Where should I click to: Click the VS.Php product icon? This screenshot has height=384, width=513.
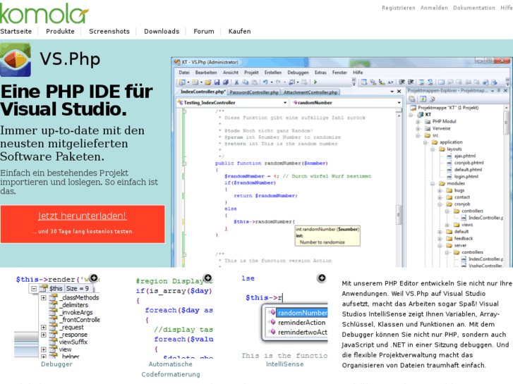[x=16, y=60]
